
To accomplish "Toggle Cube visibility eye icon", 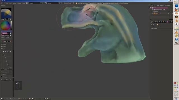I will point(169,13).
